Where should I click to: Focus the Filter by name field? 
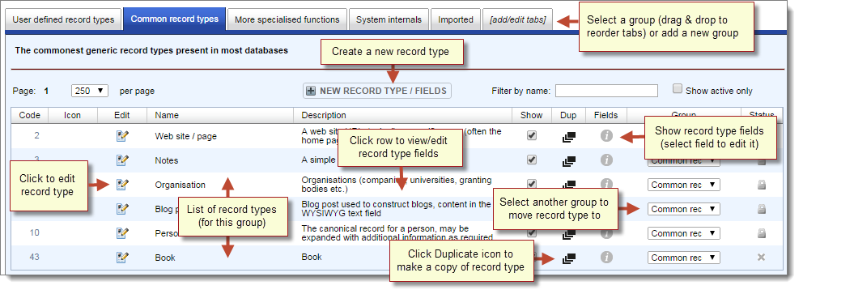(606, 91)
